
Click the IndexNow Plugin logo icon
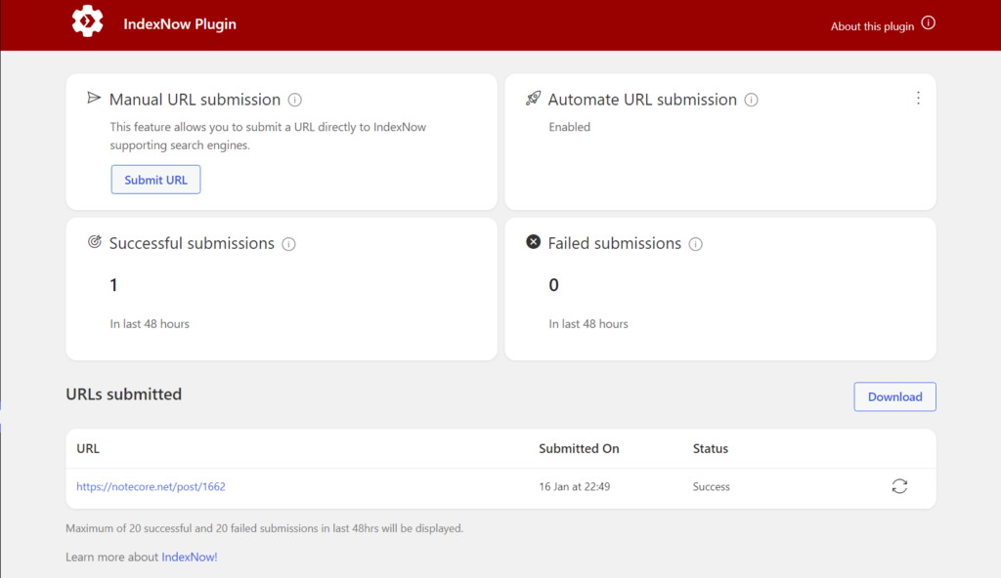tap(87, 21)
